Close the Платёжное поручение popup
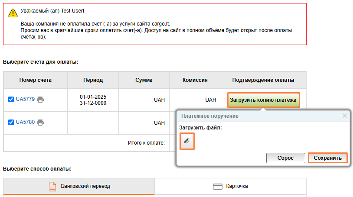Viewport: 353px width, 197px height. tap(345, 116)
